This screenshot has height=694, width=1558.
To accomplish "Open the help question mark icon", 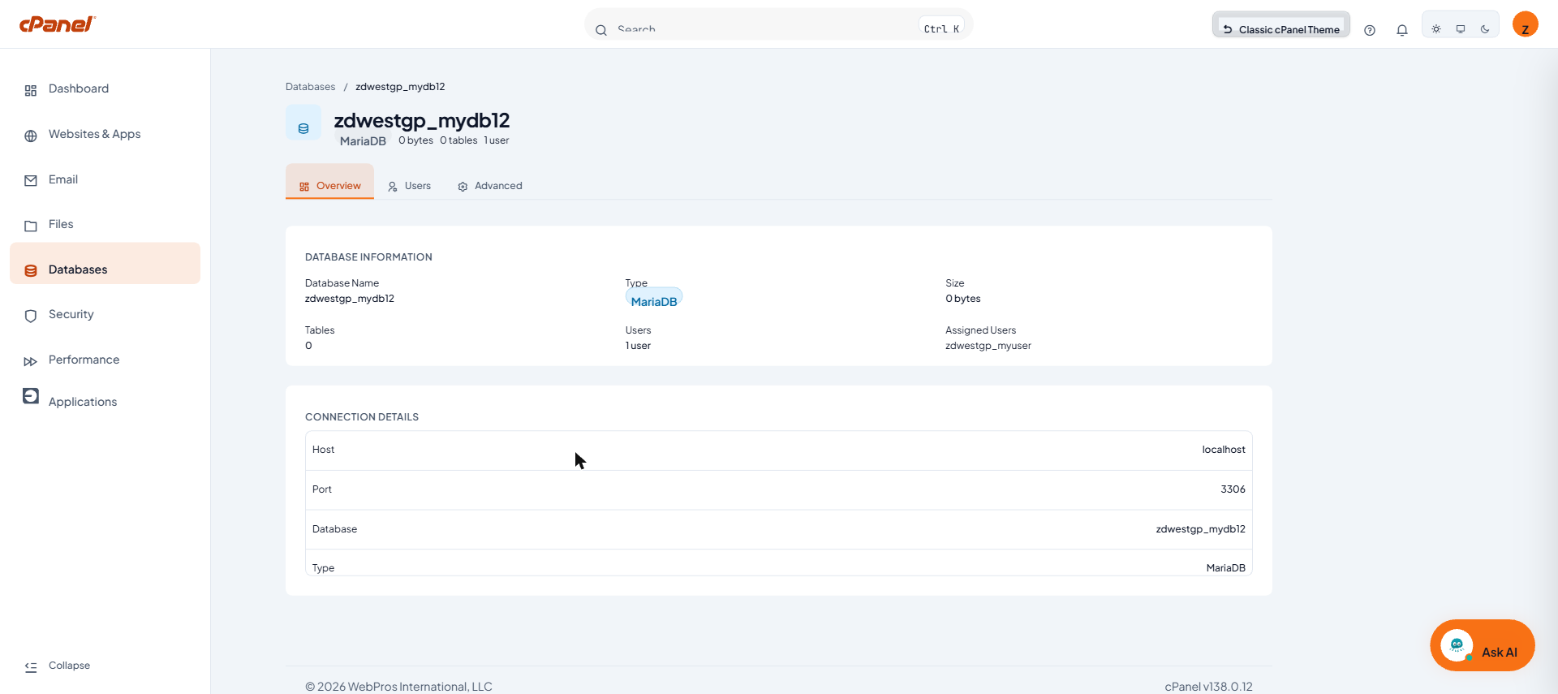I will (x=1370, y=30).
